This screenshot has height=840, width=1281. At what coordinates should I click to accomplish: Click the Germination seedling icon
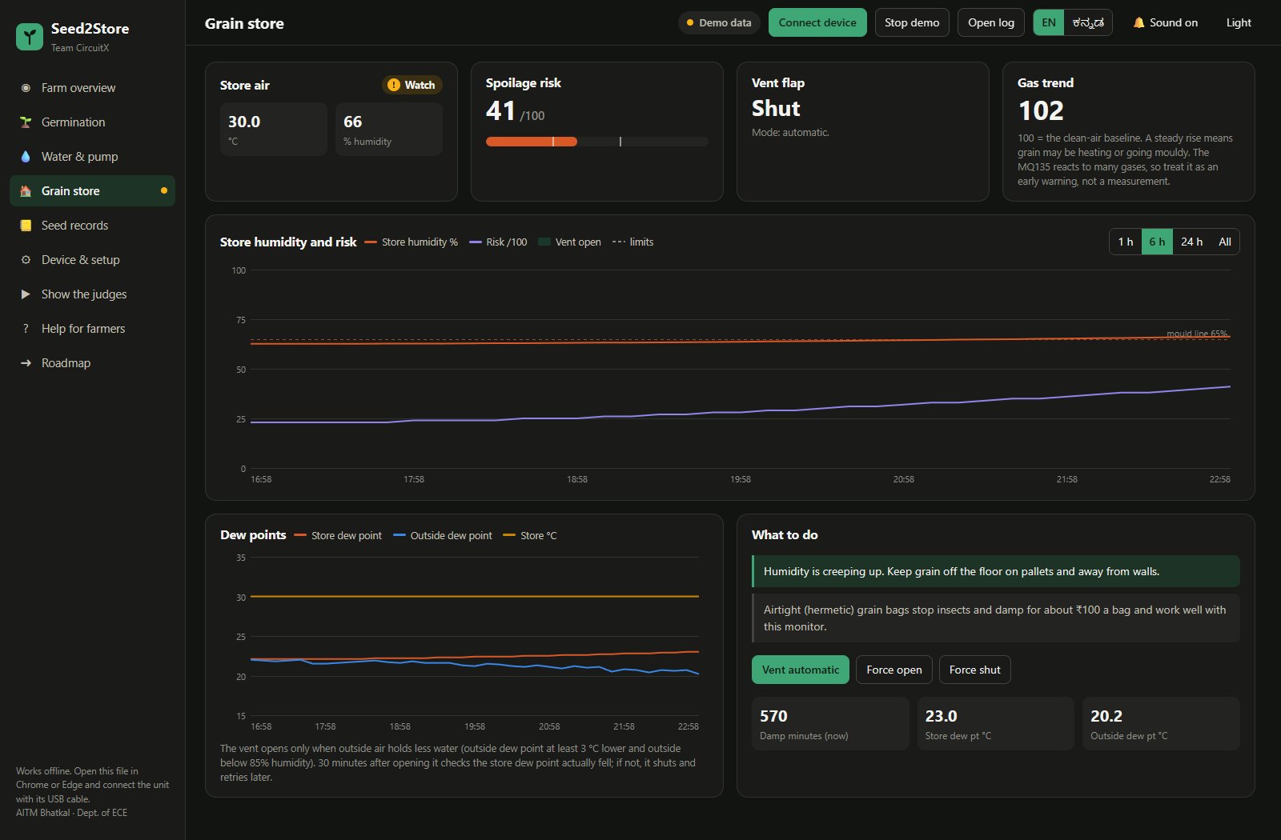[26, 122]
